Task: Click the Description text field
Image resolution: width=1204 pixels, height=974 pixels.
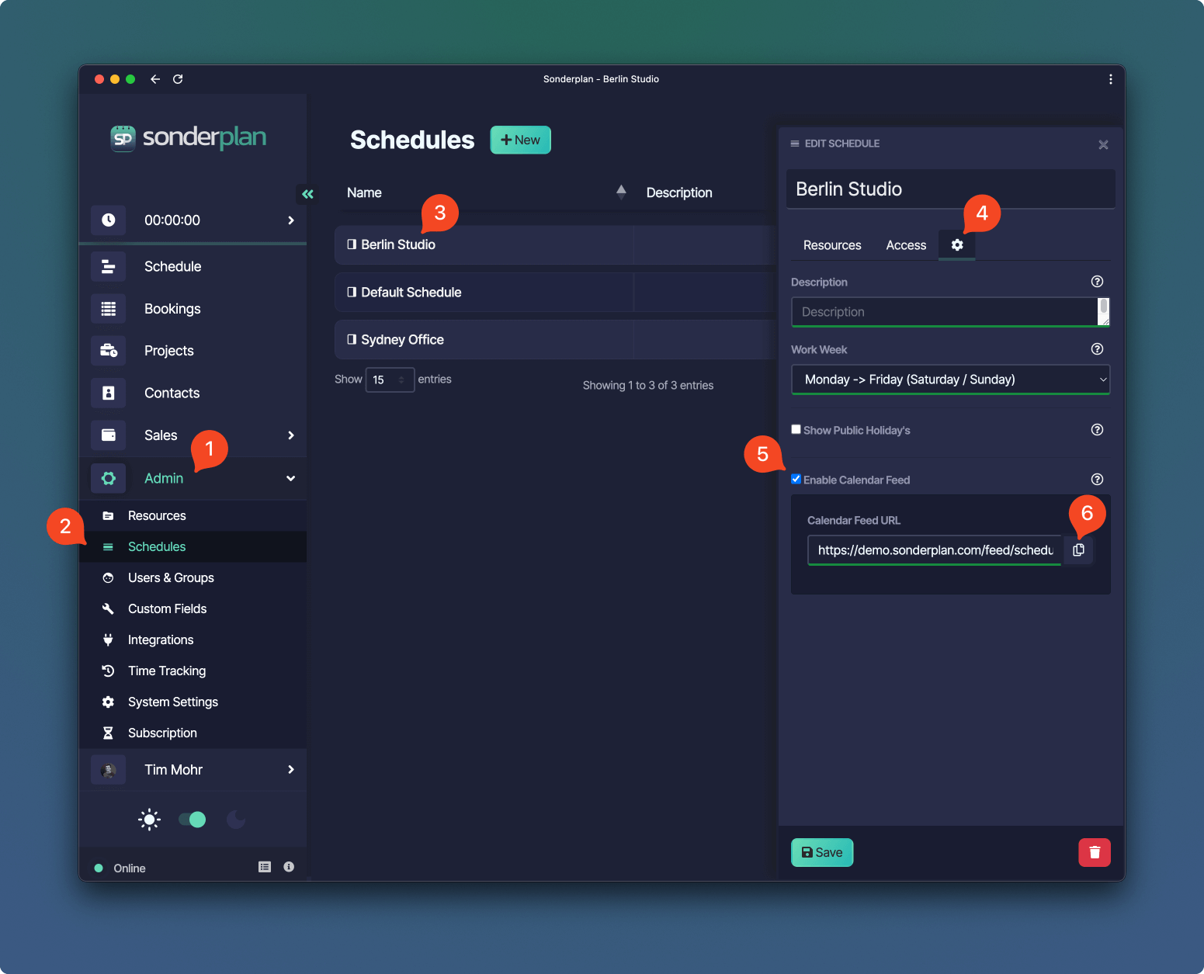Action: 944,312
